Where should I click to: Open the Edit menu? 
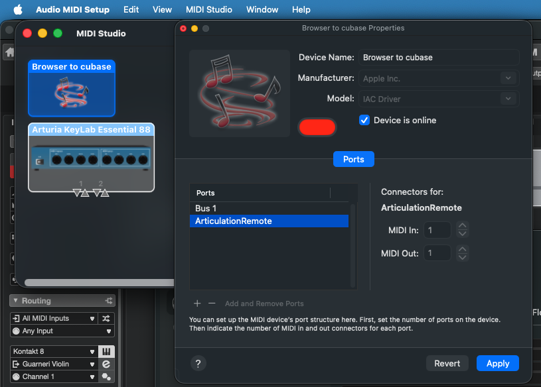[131, 10]
